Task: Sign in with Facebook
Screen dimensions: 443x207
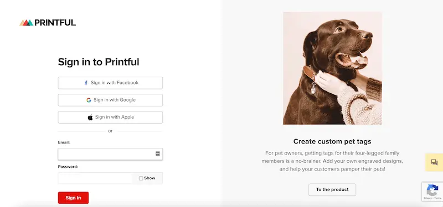Action: [x=110, y=83]
